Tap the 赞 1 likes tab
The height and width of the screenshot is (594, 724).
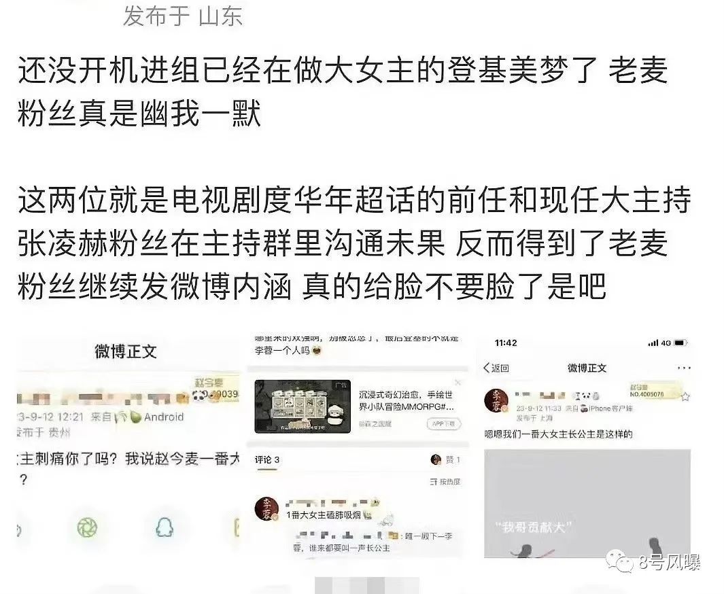point(445,459)
